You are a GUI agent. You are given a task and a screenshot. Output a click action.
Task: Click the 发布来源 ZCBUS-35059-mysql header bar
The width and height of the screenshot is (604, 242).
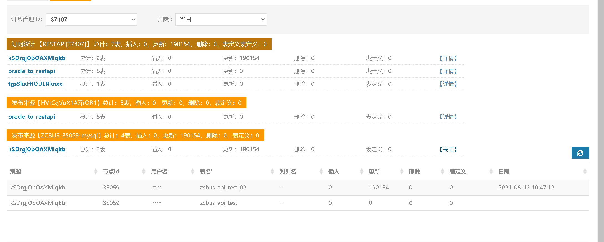135,136
